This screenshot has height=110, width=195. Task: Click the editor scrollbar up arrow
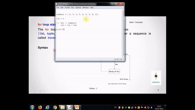(123, 10)
